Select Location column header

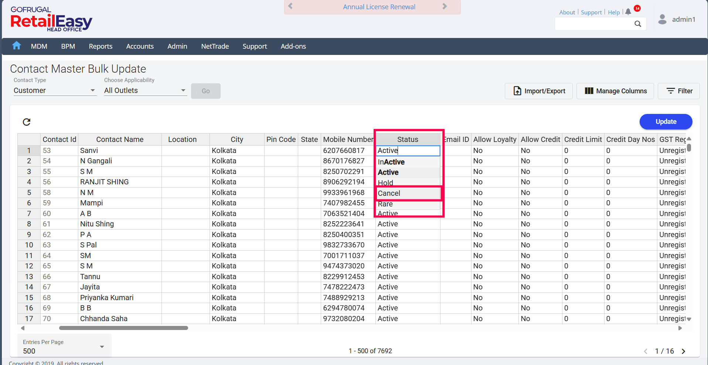click(x=185, y=139)
